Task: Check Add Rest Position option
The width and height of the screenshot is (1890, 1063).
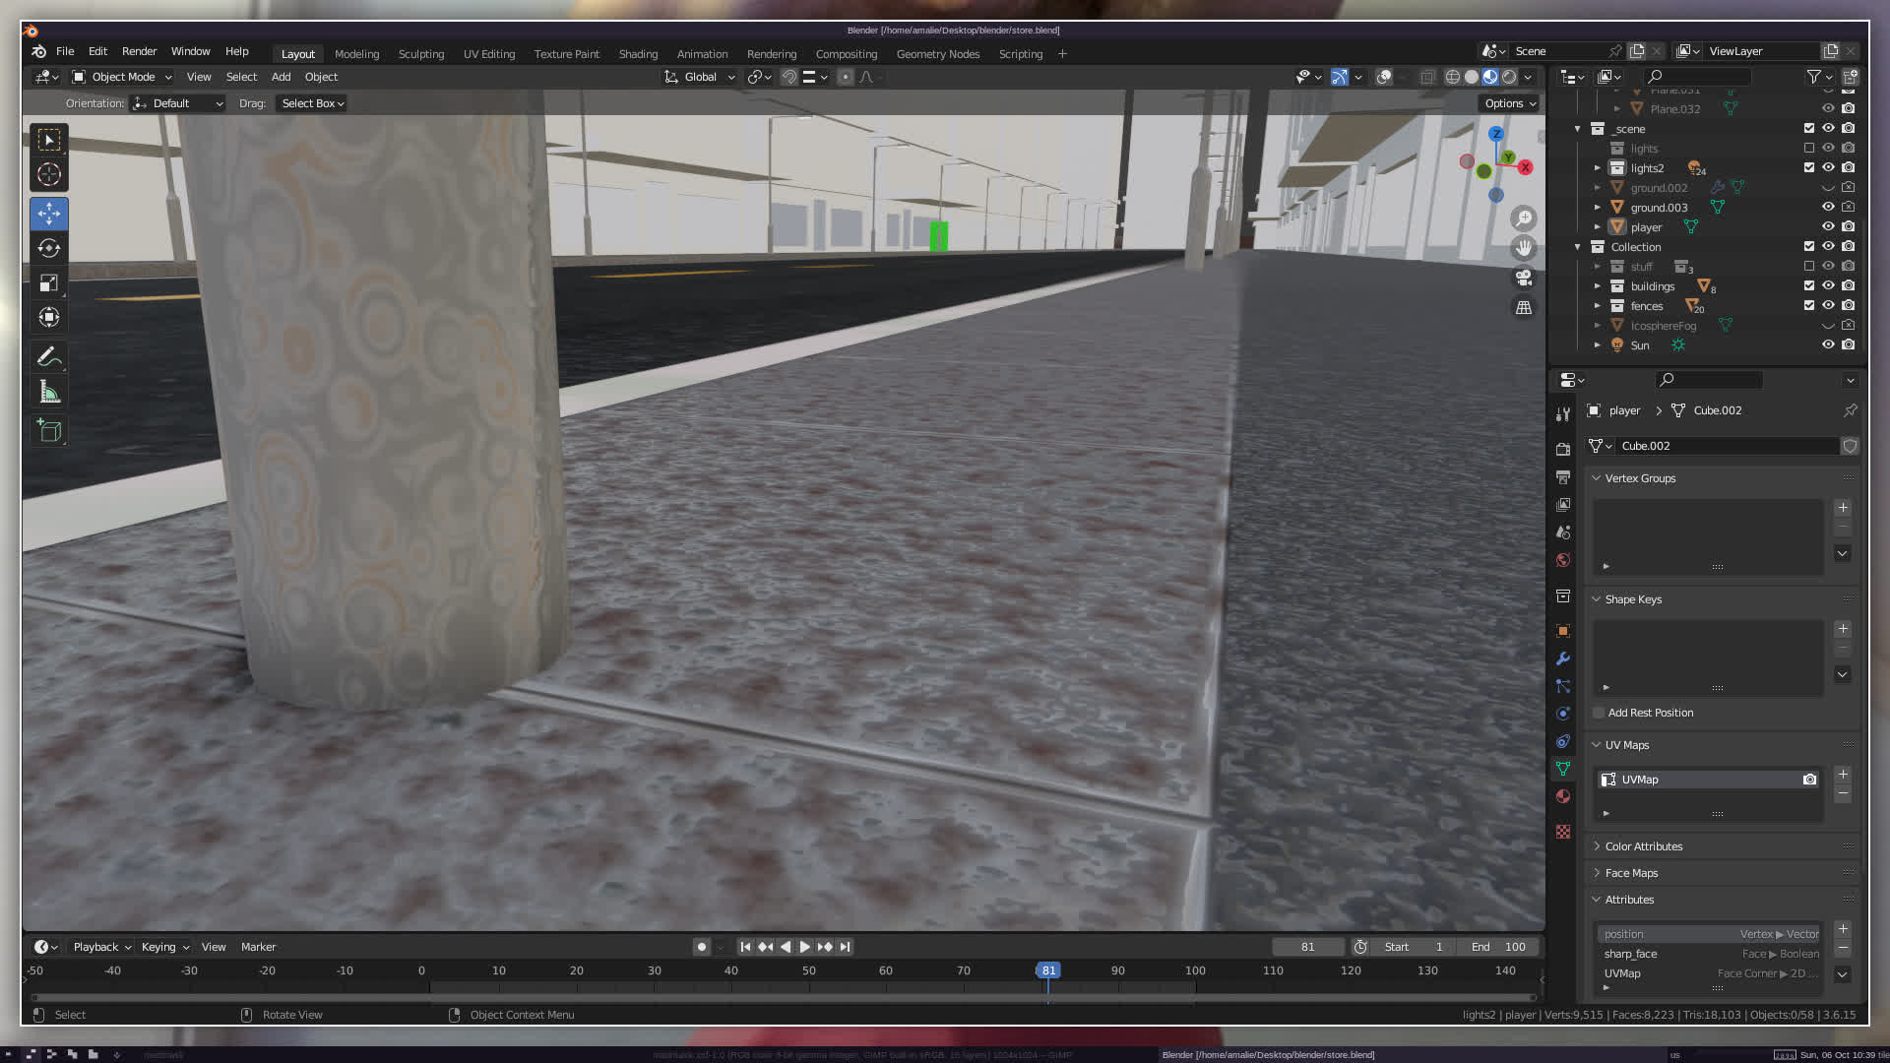Action: tap(1600, 713)
